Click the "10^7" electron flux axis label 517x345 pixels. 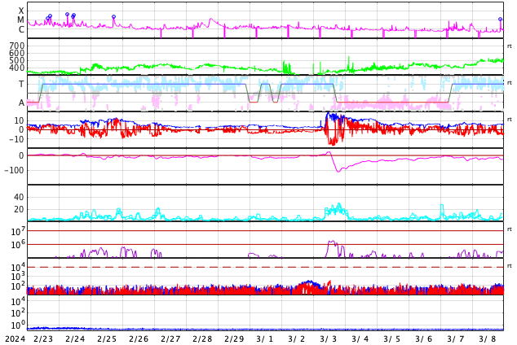pyautogui.click(x=16, y=232)
